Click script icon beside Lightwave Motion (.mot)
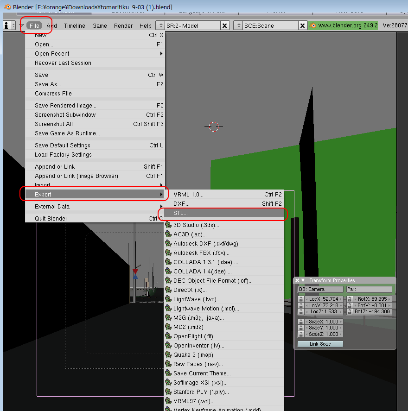 168,308
